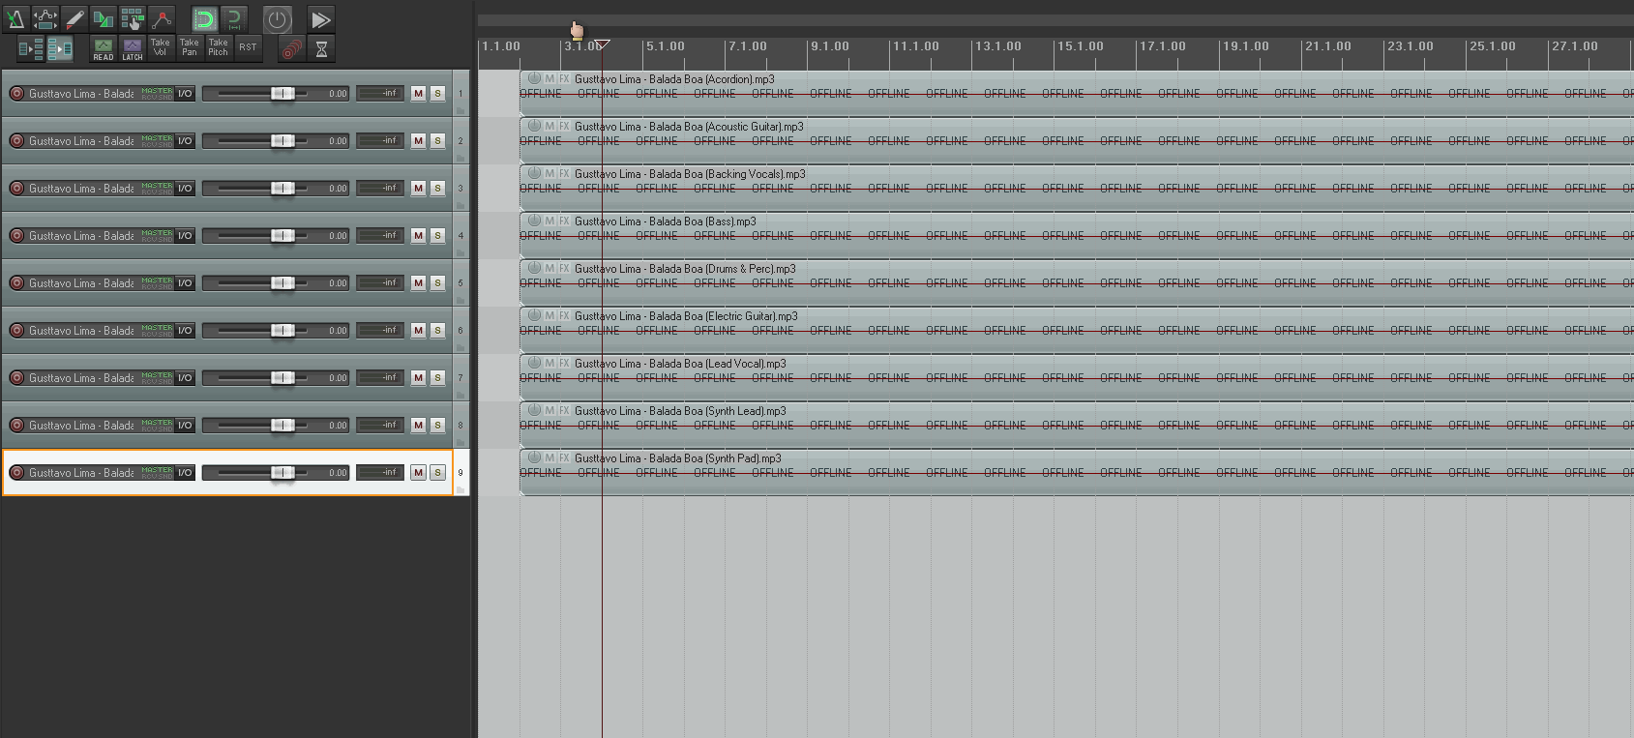The height and width of the screenshot is (738, 1634).
Task: Arm track 8 for recording
Action: (16, 425)
